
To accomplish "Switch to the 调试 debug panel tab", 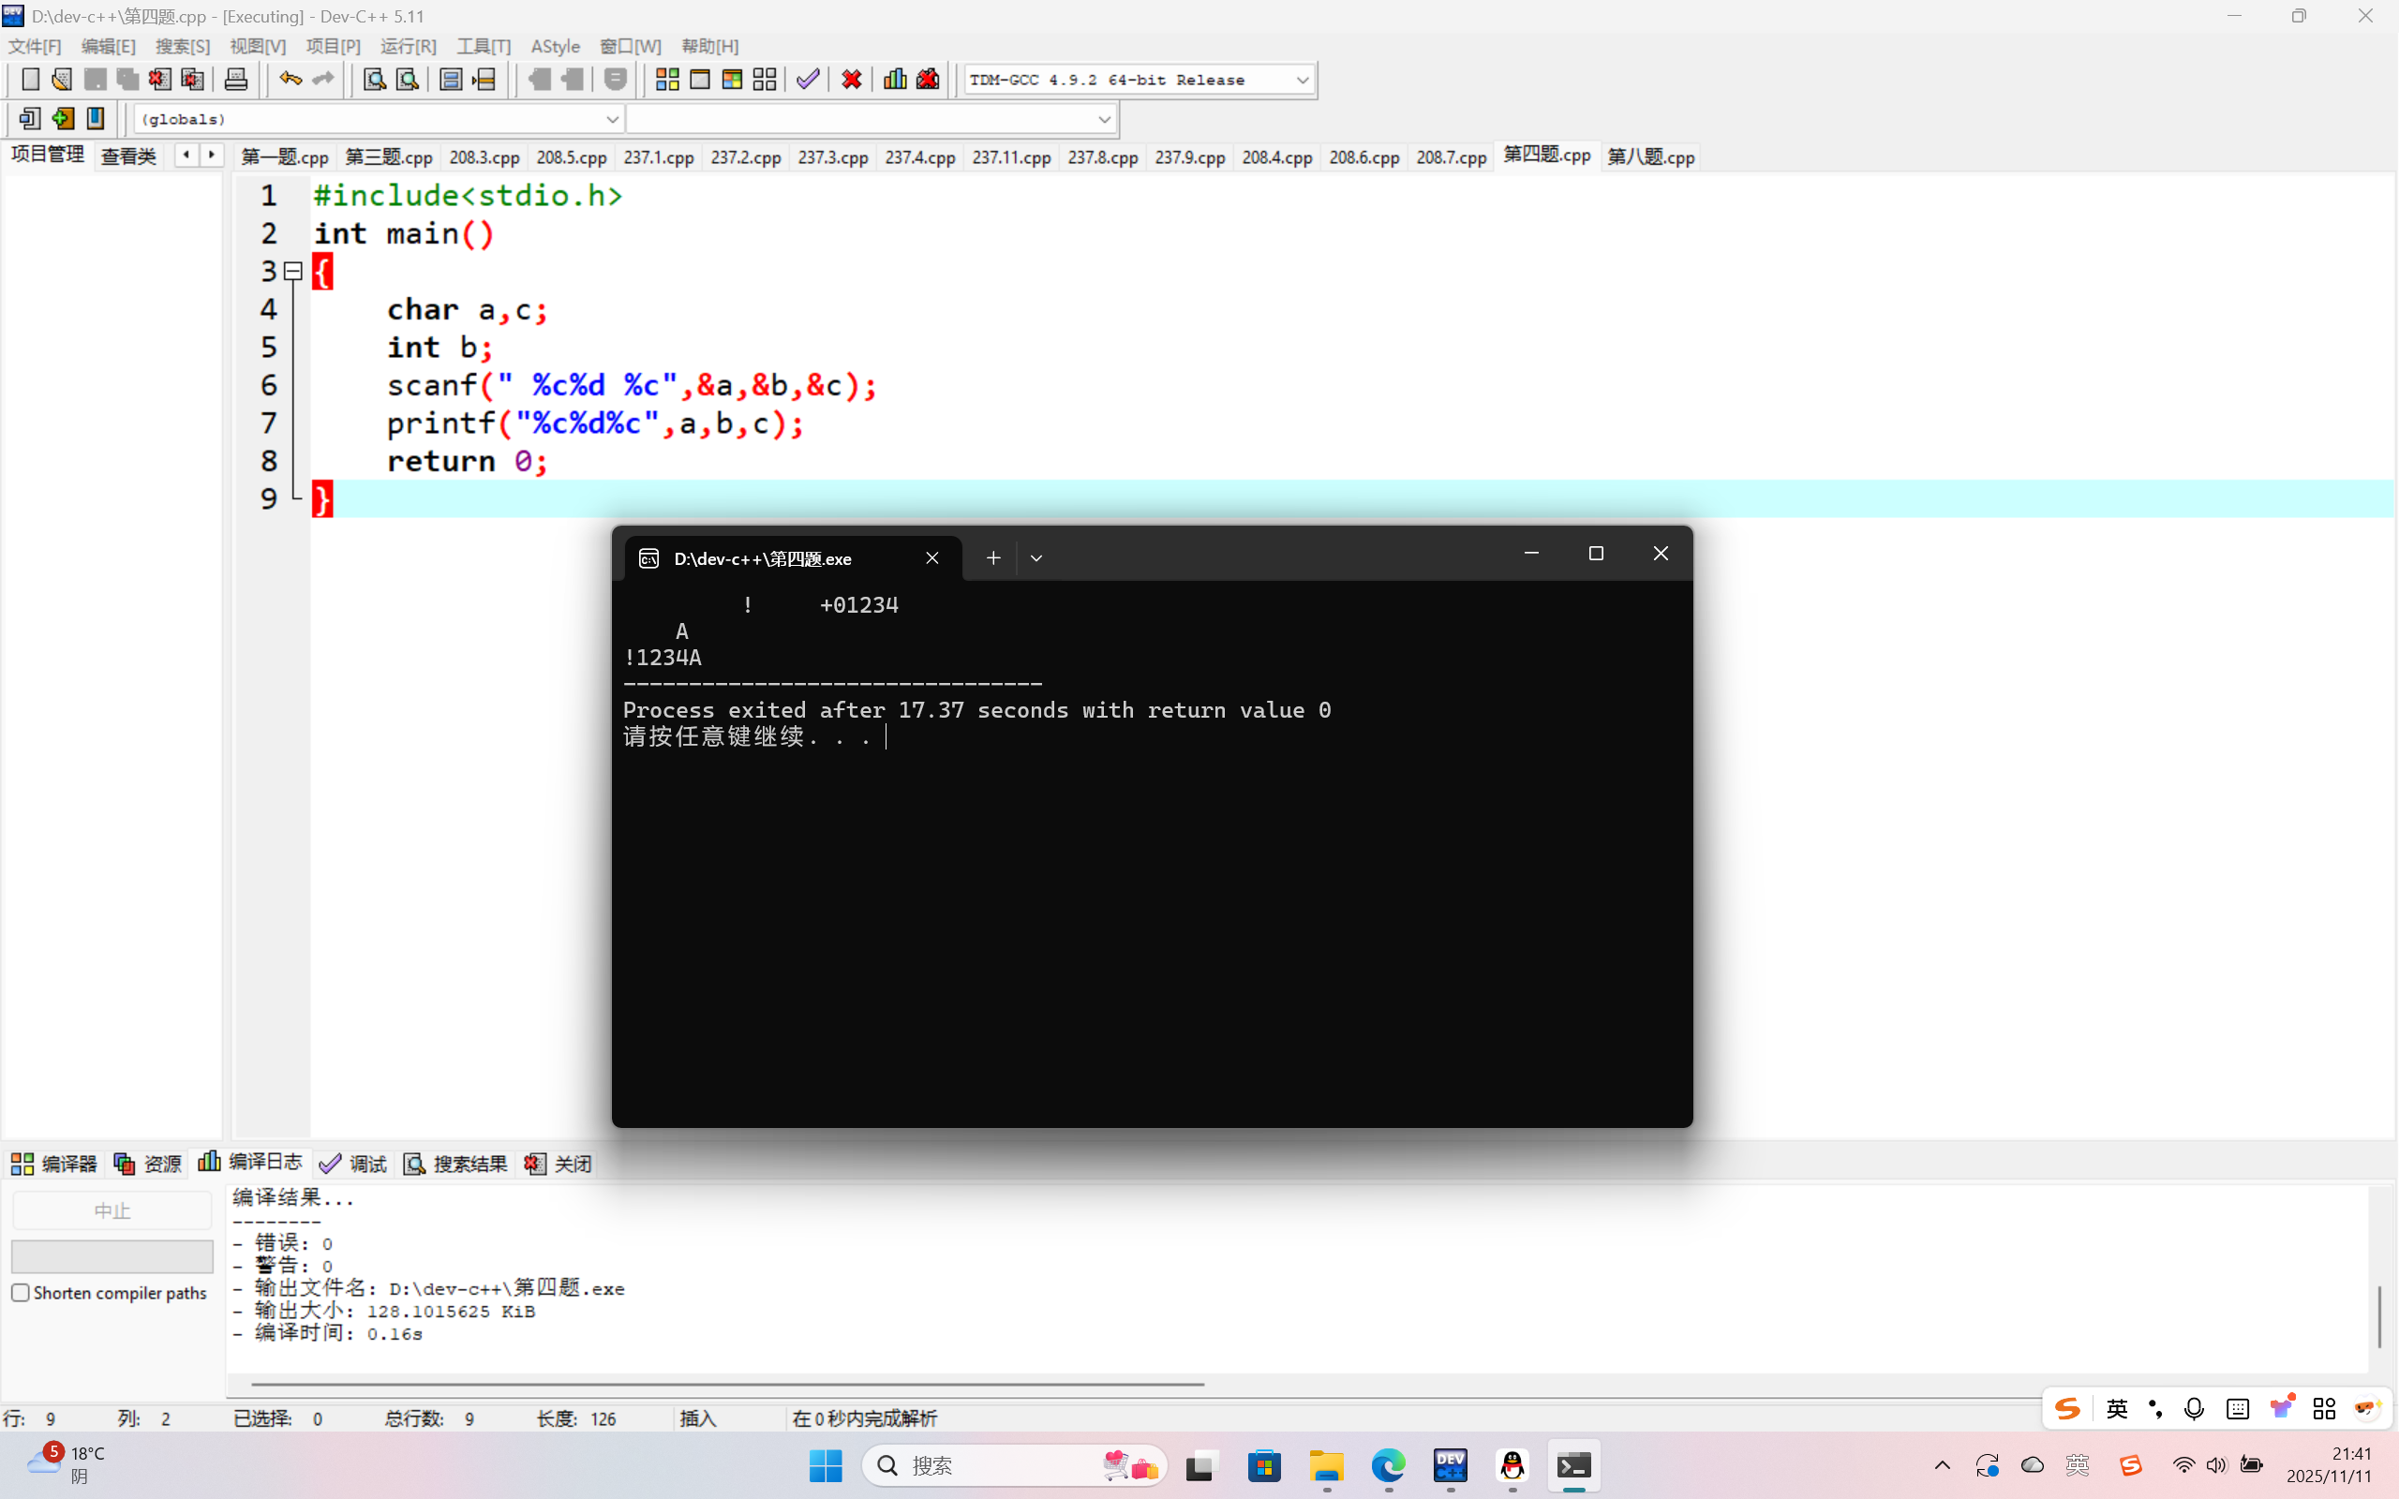I will (x=354, y=1164).
